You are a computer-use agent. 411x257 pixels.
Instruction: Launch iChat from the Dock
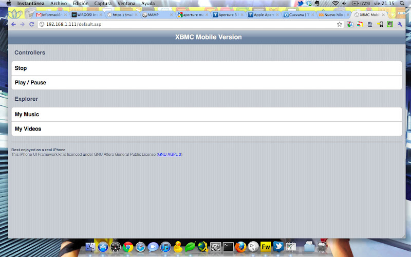point(153,247)
